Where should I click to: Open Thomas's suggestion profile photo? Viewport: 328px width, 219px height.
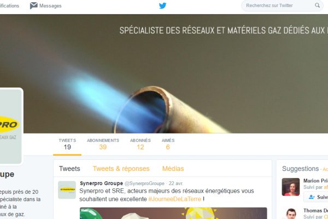[291, 214]
